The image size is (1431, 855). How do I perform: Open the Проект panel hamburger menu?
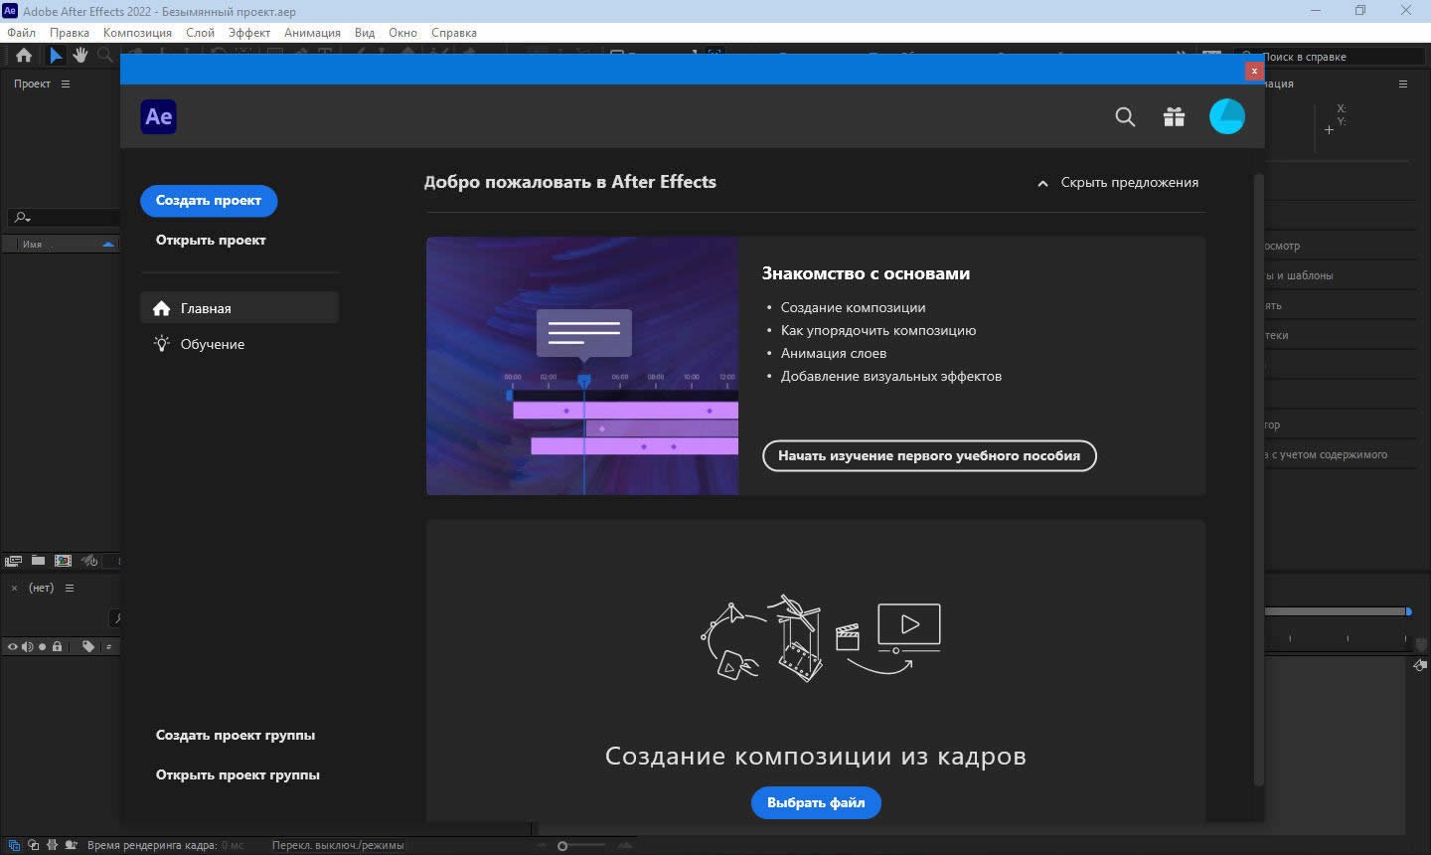pyautogui.click(x=66, y=85)
